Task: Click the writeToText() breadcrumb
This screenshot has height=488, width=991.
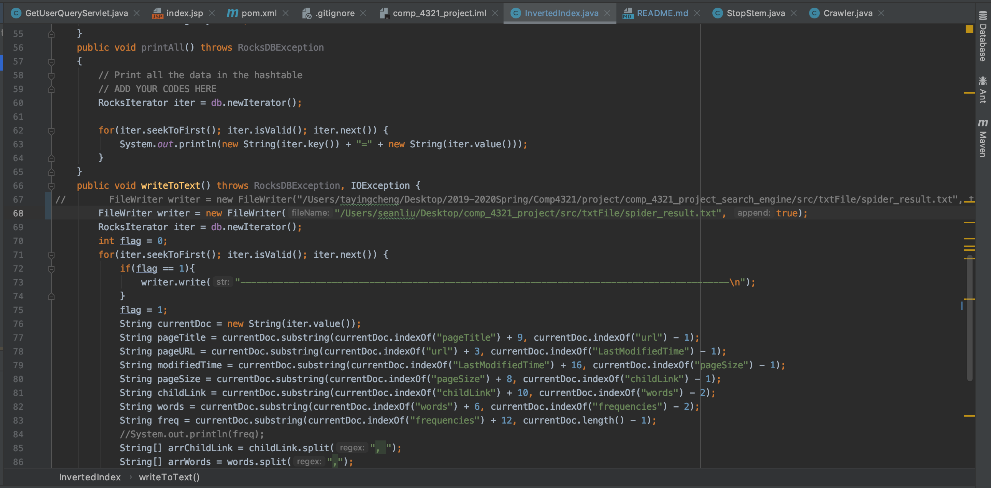Action: [169, 477]
